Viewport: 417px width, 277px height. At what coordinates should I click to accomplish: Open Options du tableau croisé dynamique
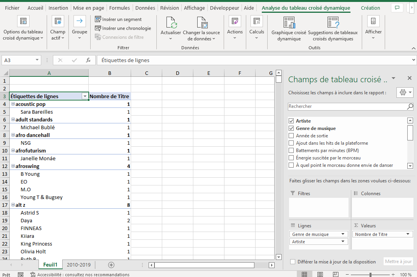(23, 29)
